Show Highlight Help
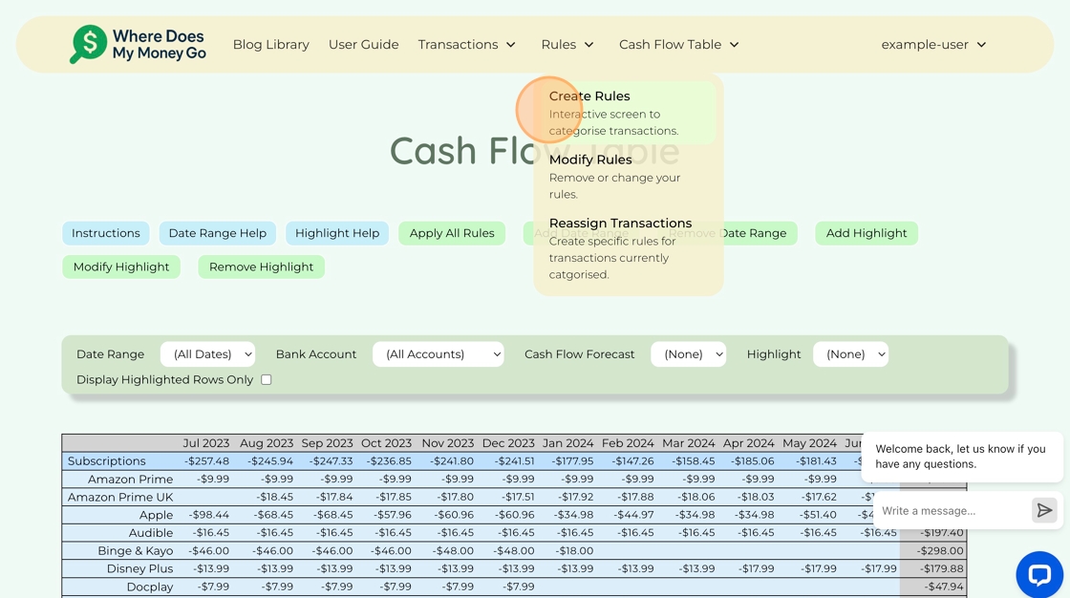 (337, 233)
